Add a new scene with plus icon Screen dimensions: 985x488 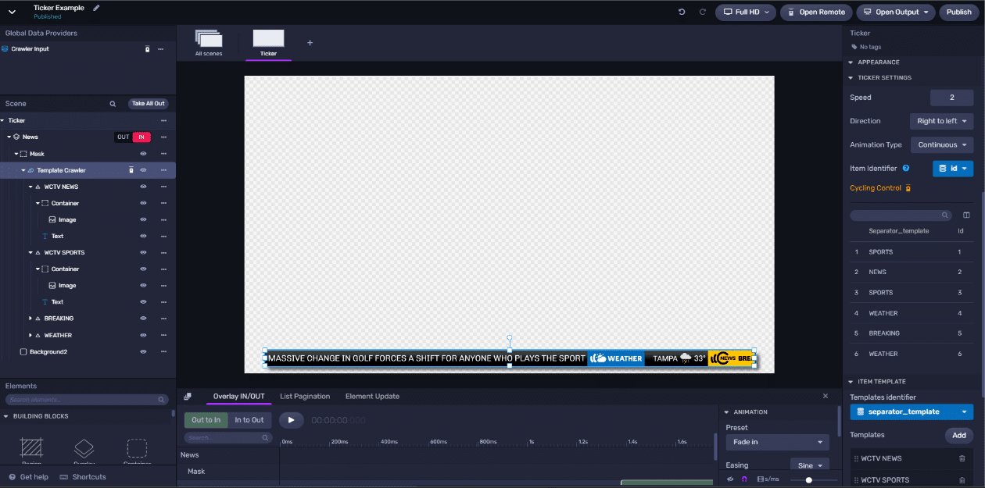pyautogui.click(x=310, y=43)
